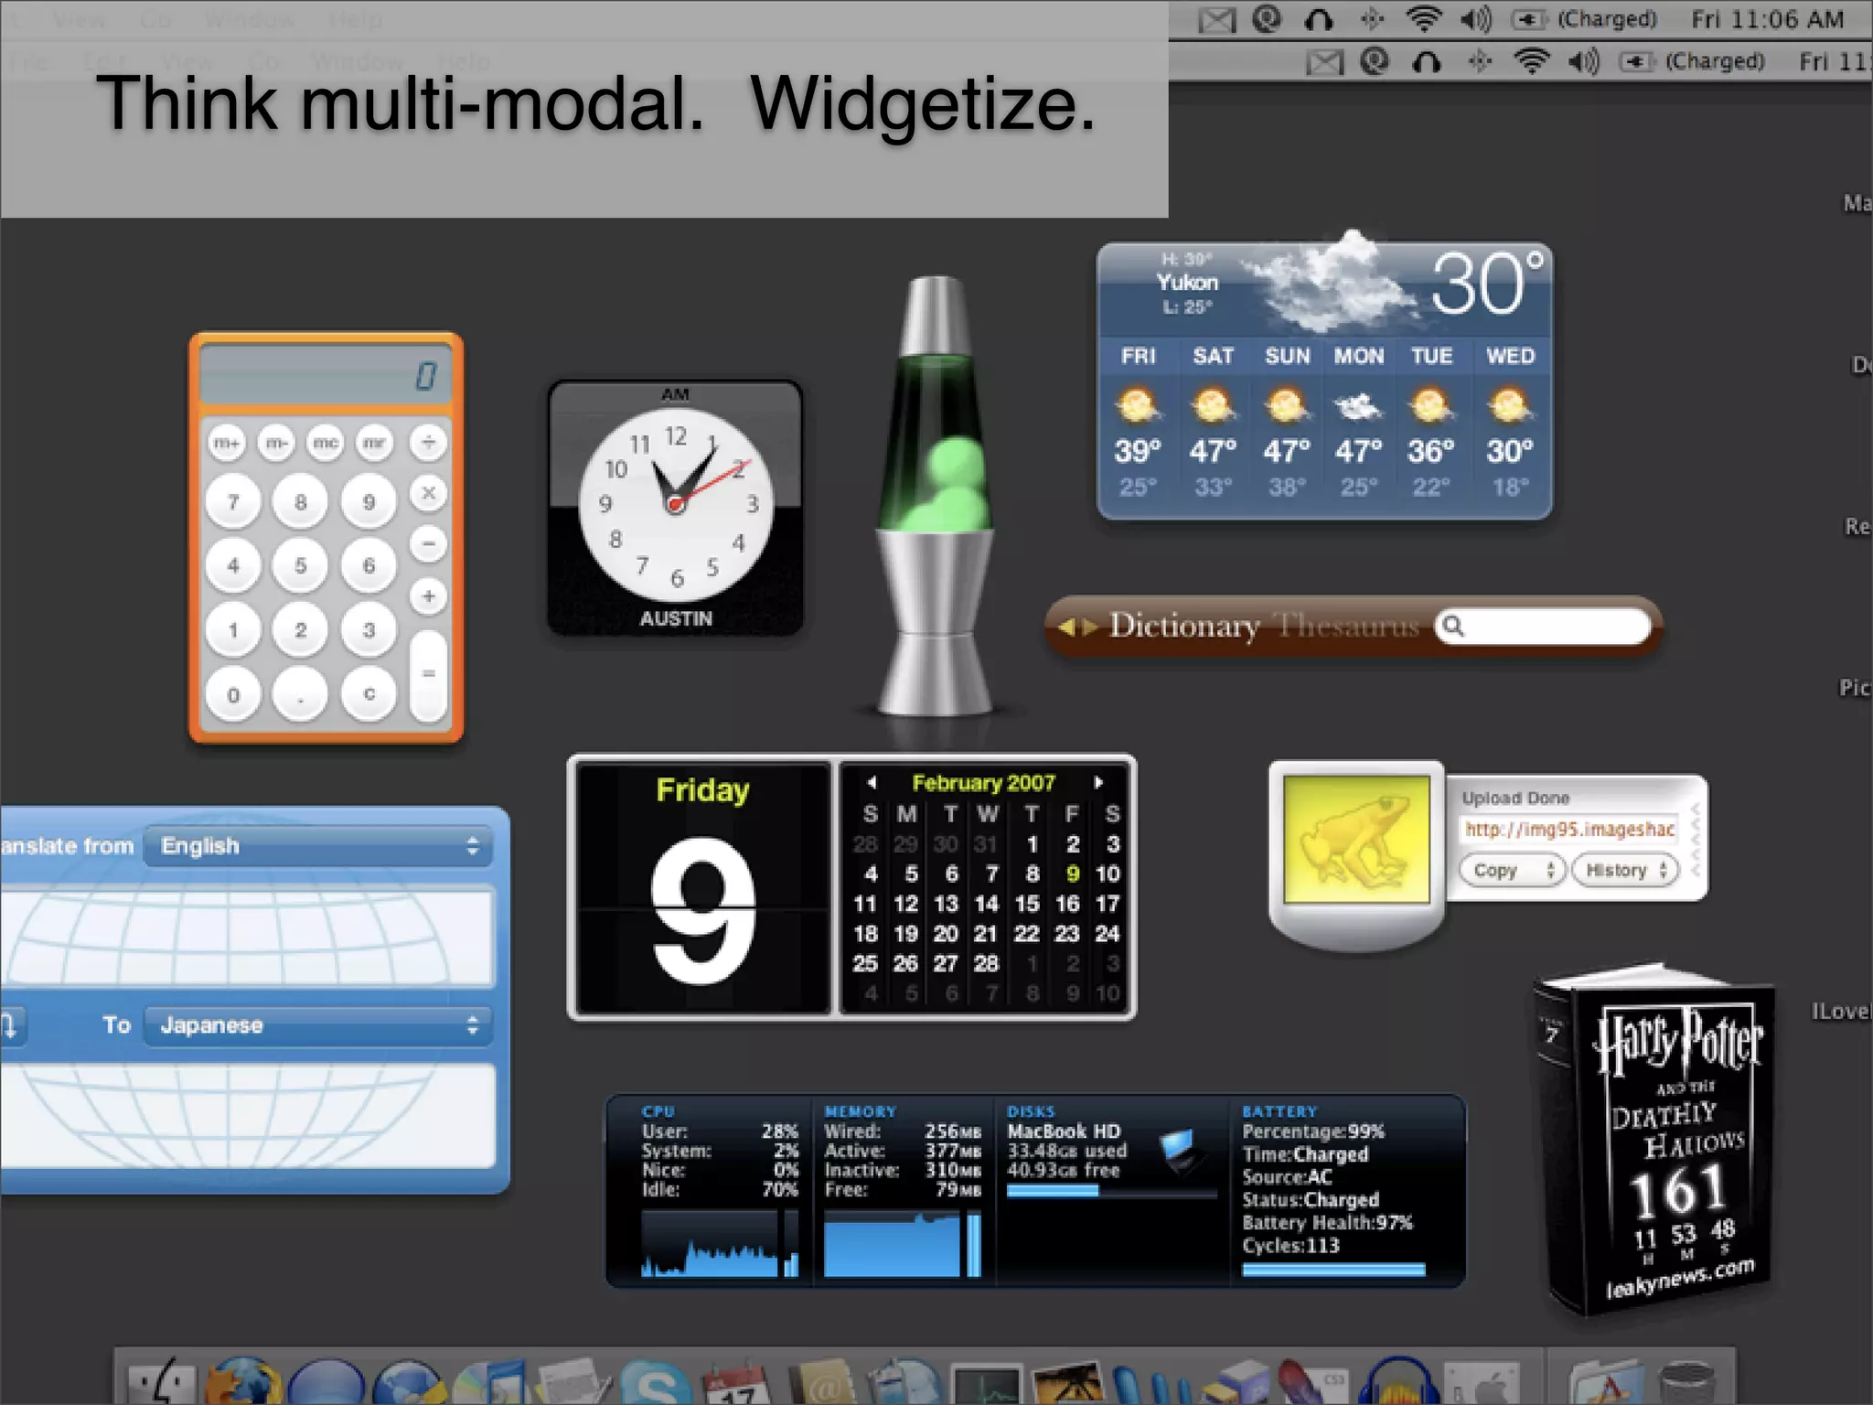1873x1405 pixels.
Task: Click the MON cloudy forecast icon
Action: point(1358,405)
